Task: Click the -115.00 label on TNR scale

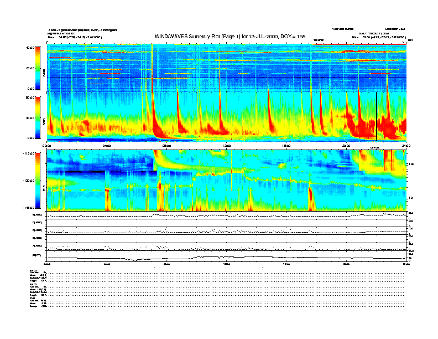Action: 29,153
